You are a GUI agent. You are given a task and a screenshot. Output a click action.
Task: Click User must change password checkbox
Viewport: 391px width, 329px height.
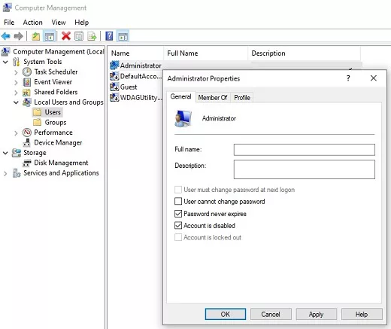(178, 190)
